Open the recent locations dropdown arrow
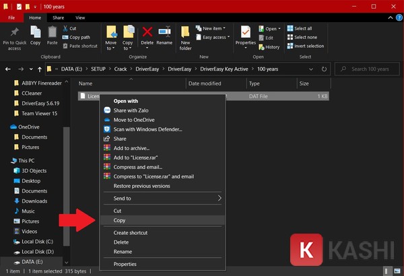Image resolution: width=404 pixels, height=276 pixels. tap(31, 69)
